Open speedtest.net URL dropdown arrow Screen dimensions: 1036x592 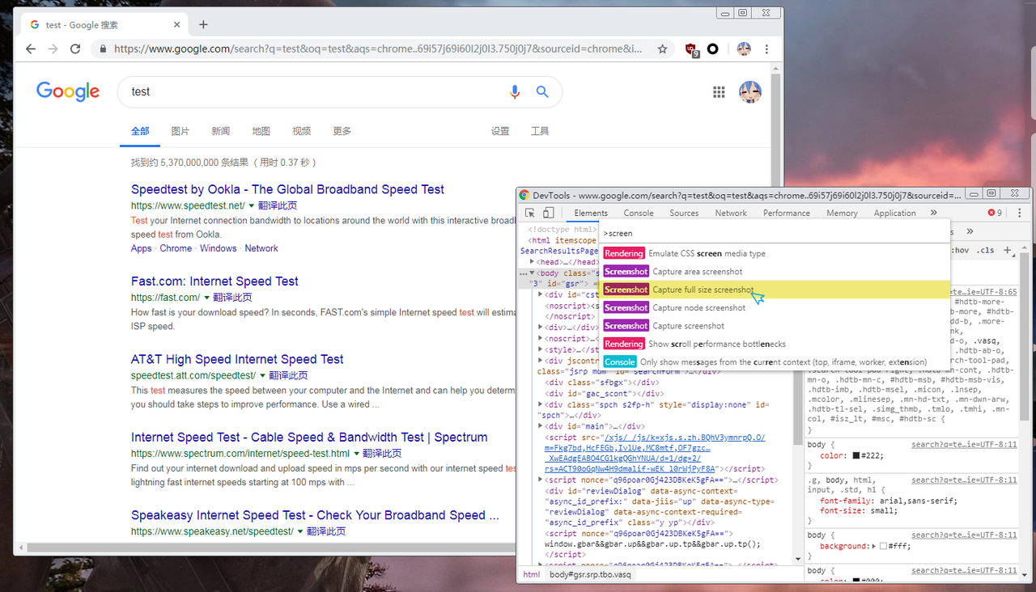pyautogui.click(x=252, y=206)
